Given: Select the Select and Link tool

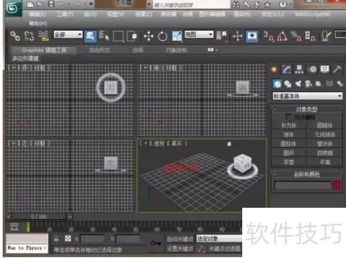Looking at the screenshot, I should tap(15, 36).
